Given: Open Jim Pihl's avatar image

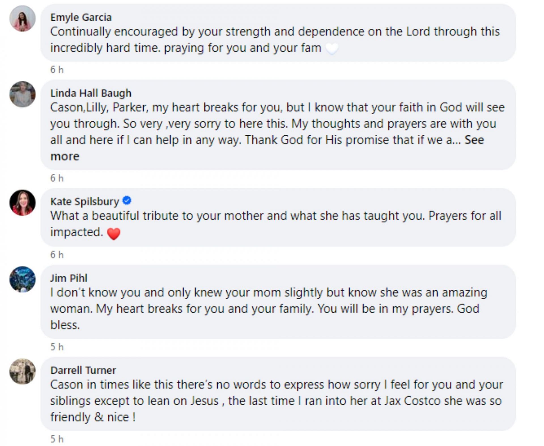Looking at the screenshot, I should [22, 279].
